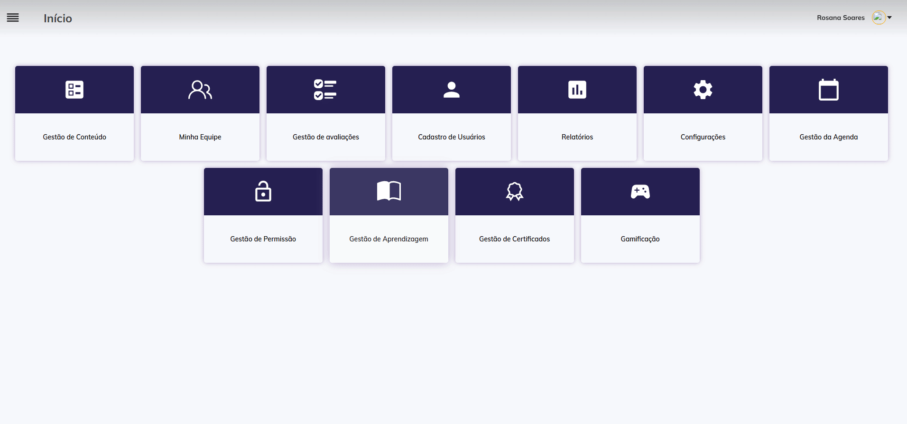Expand the user account dropdown arrow
The image size is (907, 424).
pyautogui.click(x=889, y=18)
